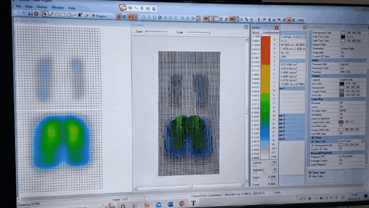
Task: Click the TARE toolbar button
Action: point(300,20)
